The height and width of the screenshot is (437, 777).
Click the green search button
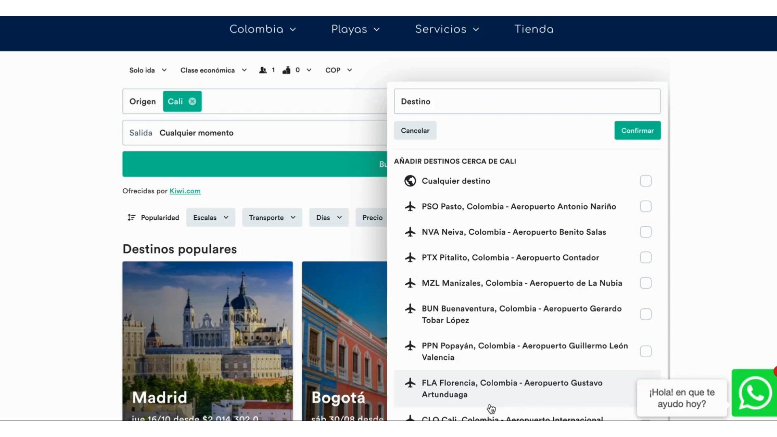[x=255, y=164]
